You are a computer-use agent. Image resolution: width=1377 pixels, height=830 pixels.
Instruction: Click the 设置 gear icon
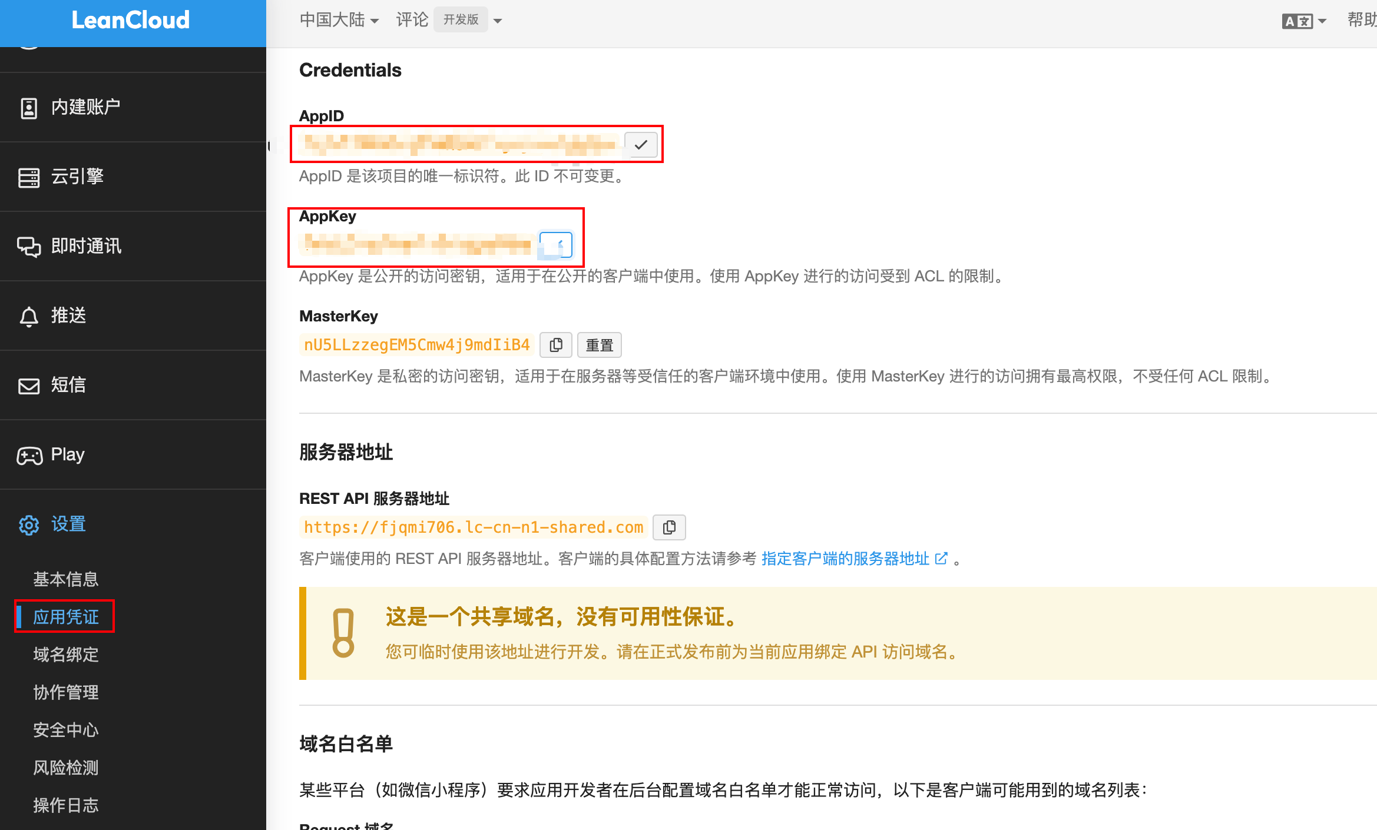[x=29, y=524]
